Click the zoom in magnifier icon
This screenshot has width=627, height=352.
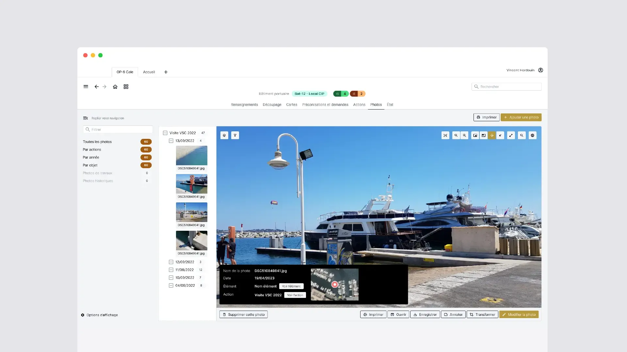pos(464,135)
